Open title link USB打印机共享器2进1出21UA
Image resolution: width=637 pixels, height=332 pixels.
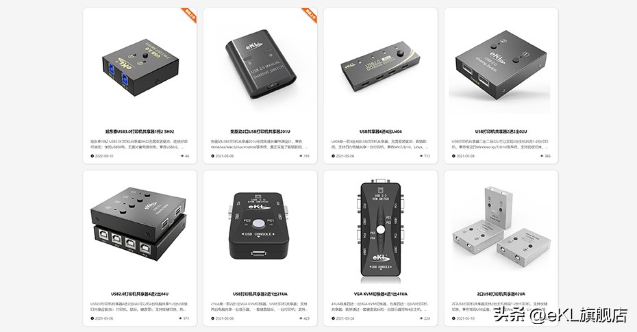click(260, 294)
